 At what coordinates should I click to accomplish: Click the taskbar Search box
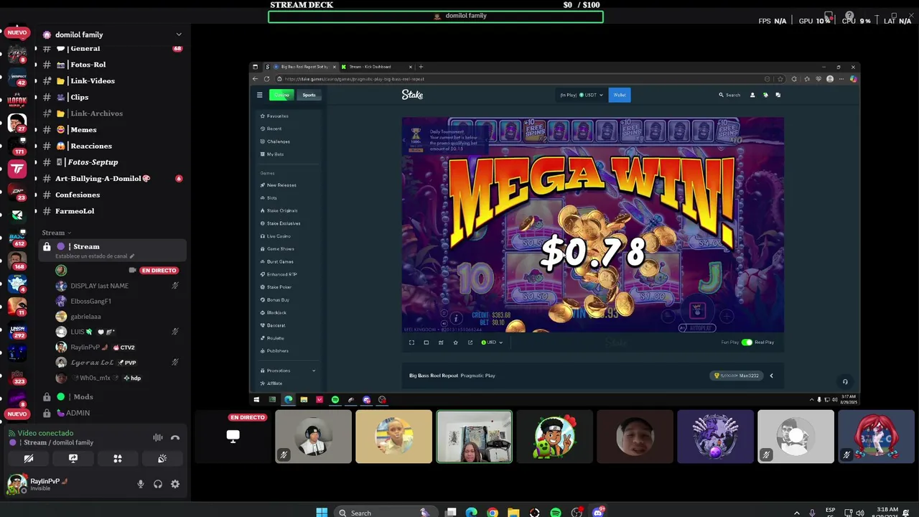click(x=386, y=513)
